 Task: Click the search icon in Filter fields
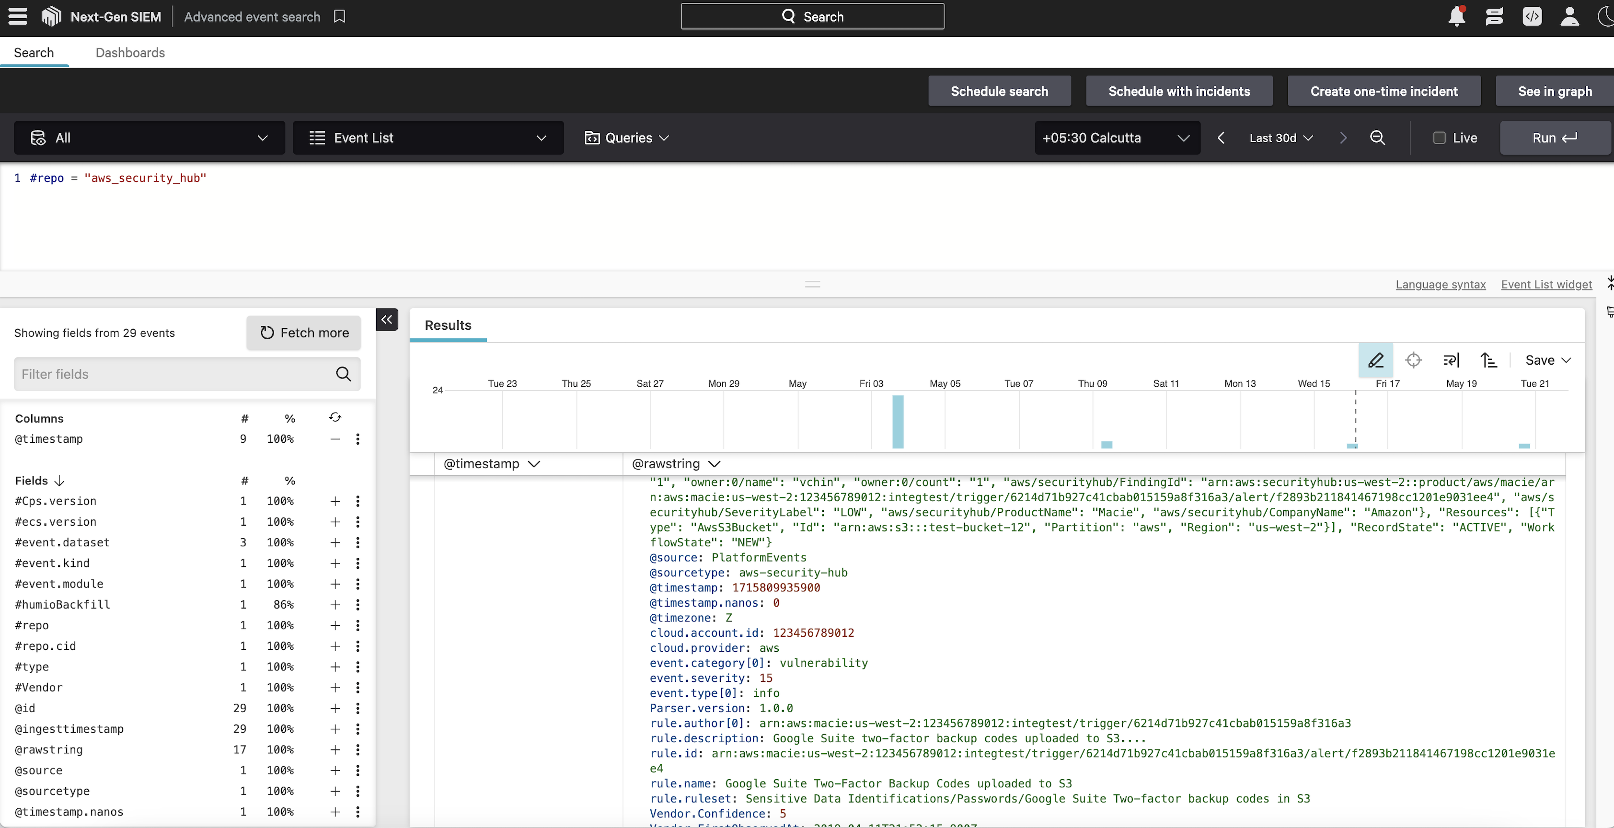coord(343,374)
